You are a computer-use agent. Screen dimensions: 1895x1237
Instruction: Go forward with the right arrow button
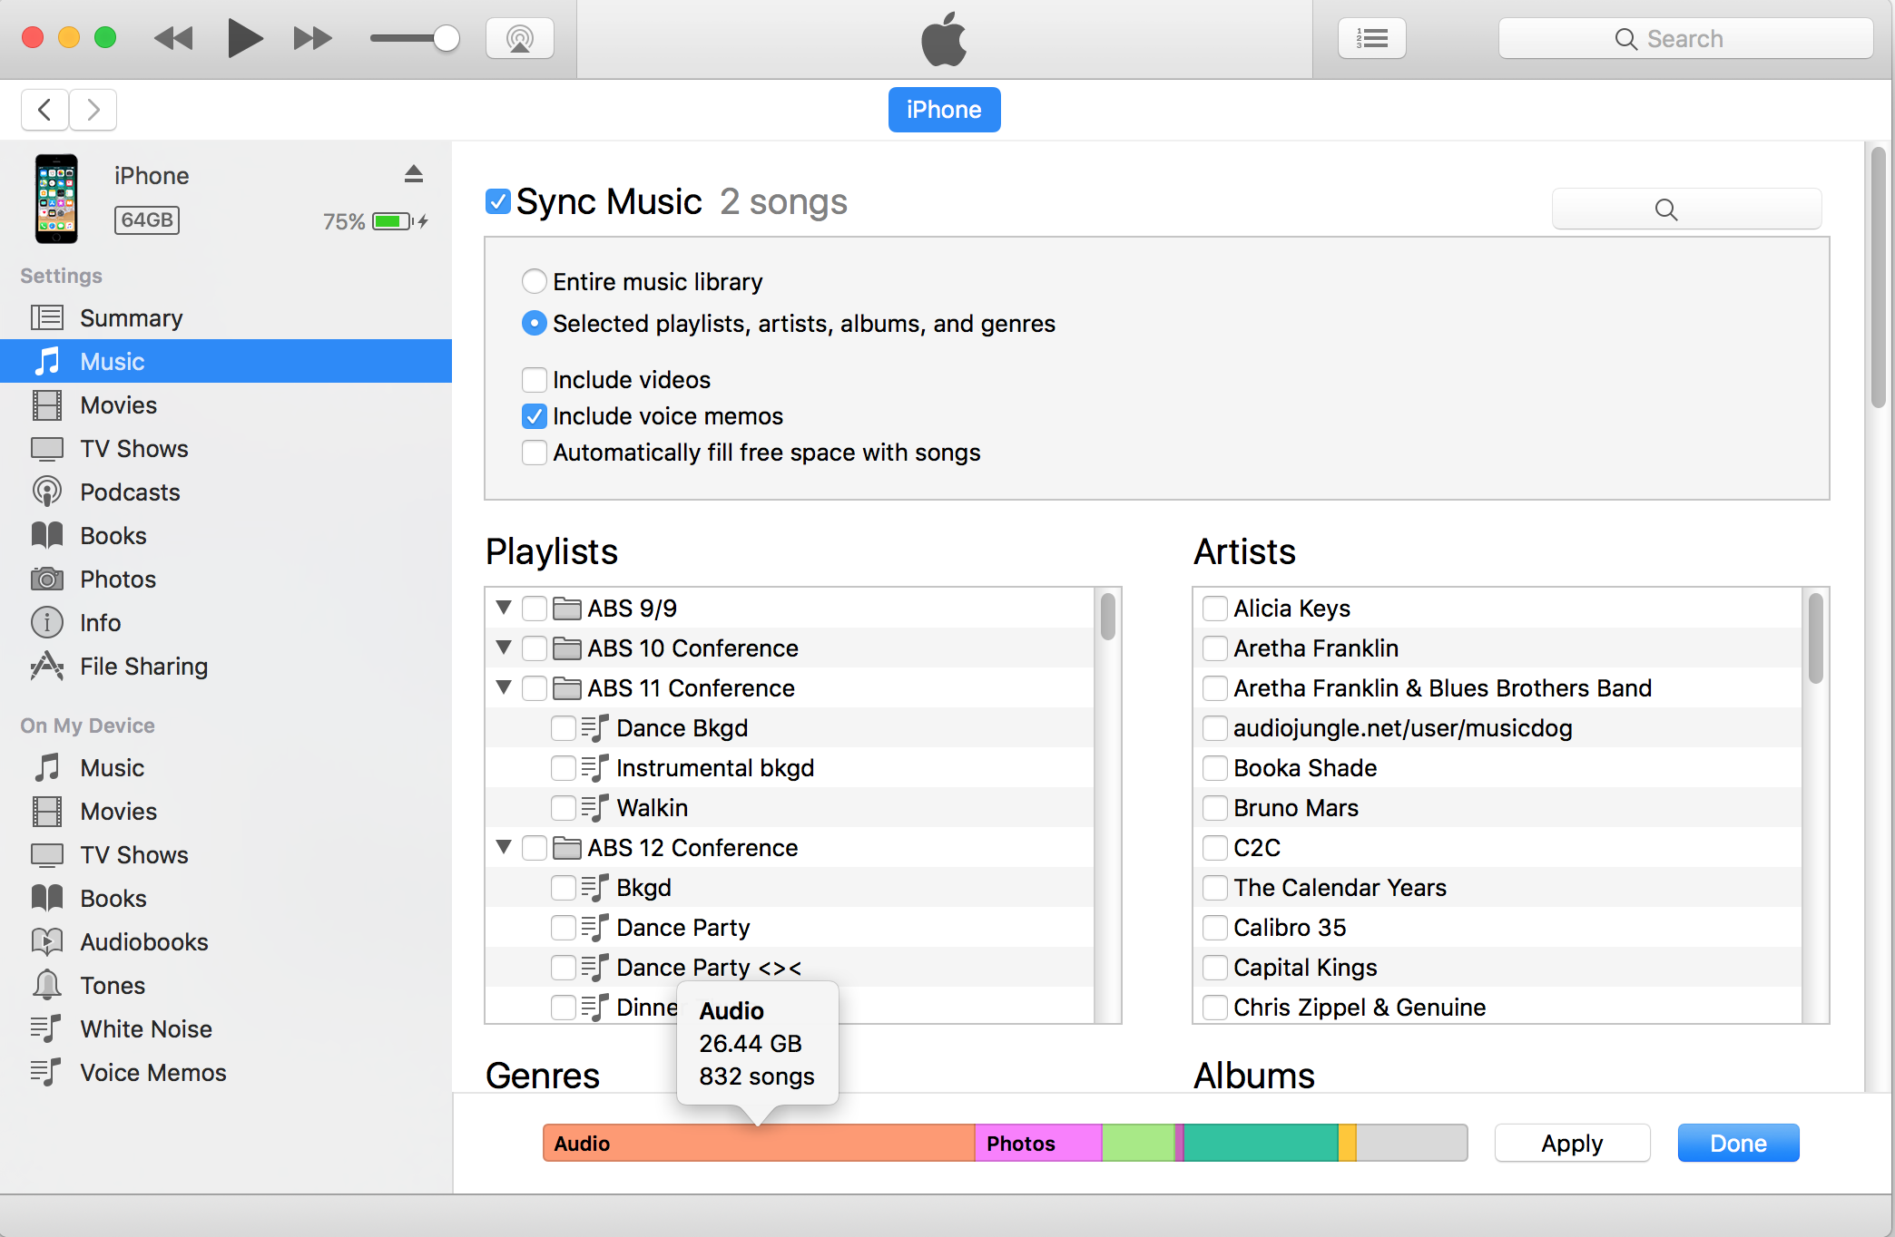[x=93, y=110]
